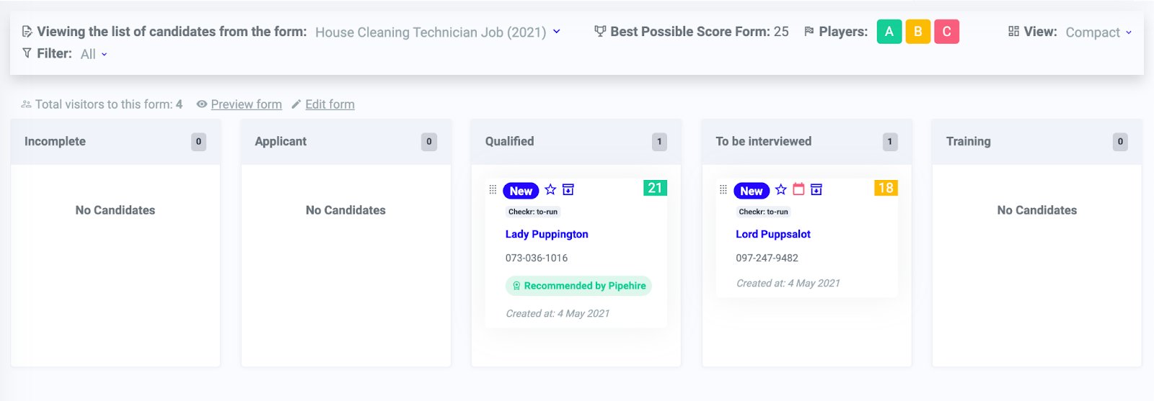This screenshot has width=1154, height=401.
Task: Click the trophy Best Possible Score icon
Action: pos(600,31)
